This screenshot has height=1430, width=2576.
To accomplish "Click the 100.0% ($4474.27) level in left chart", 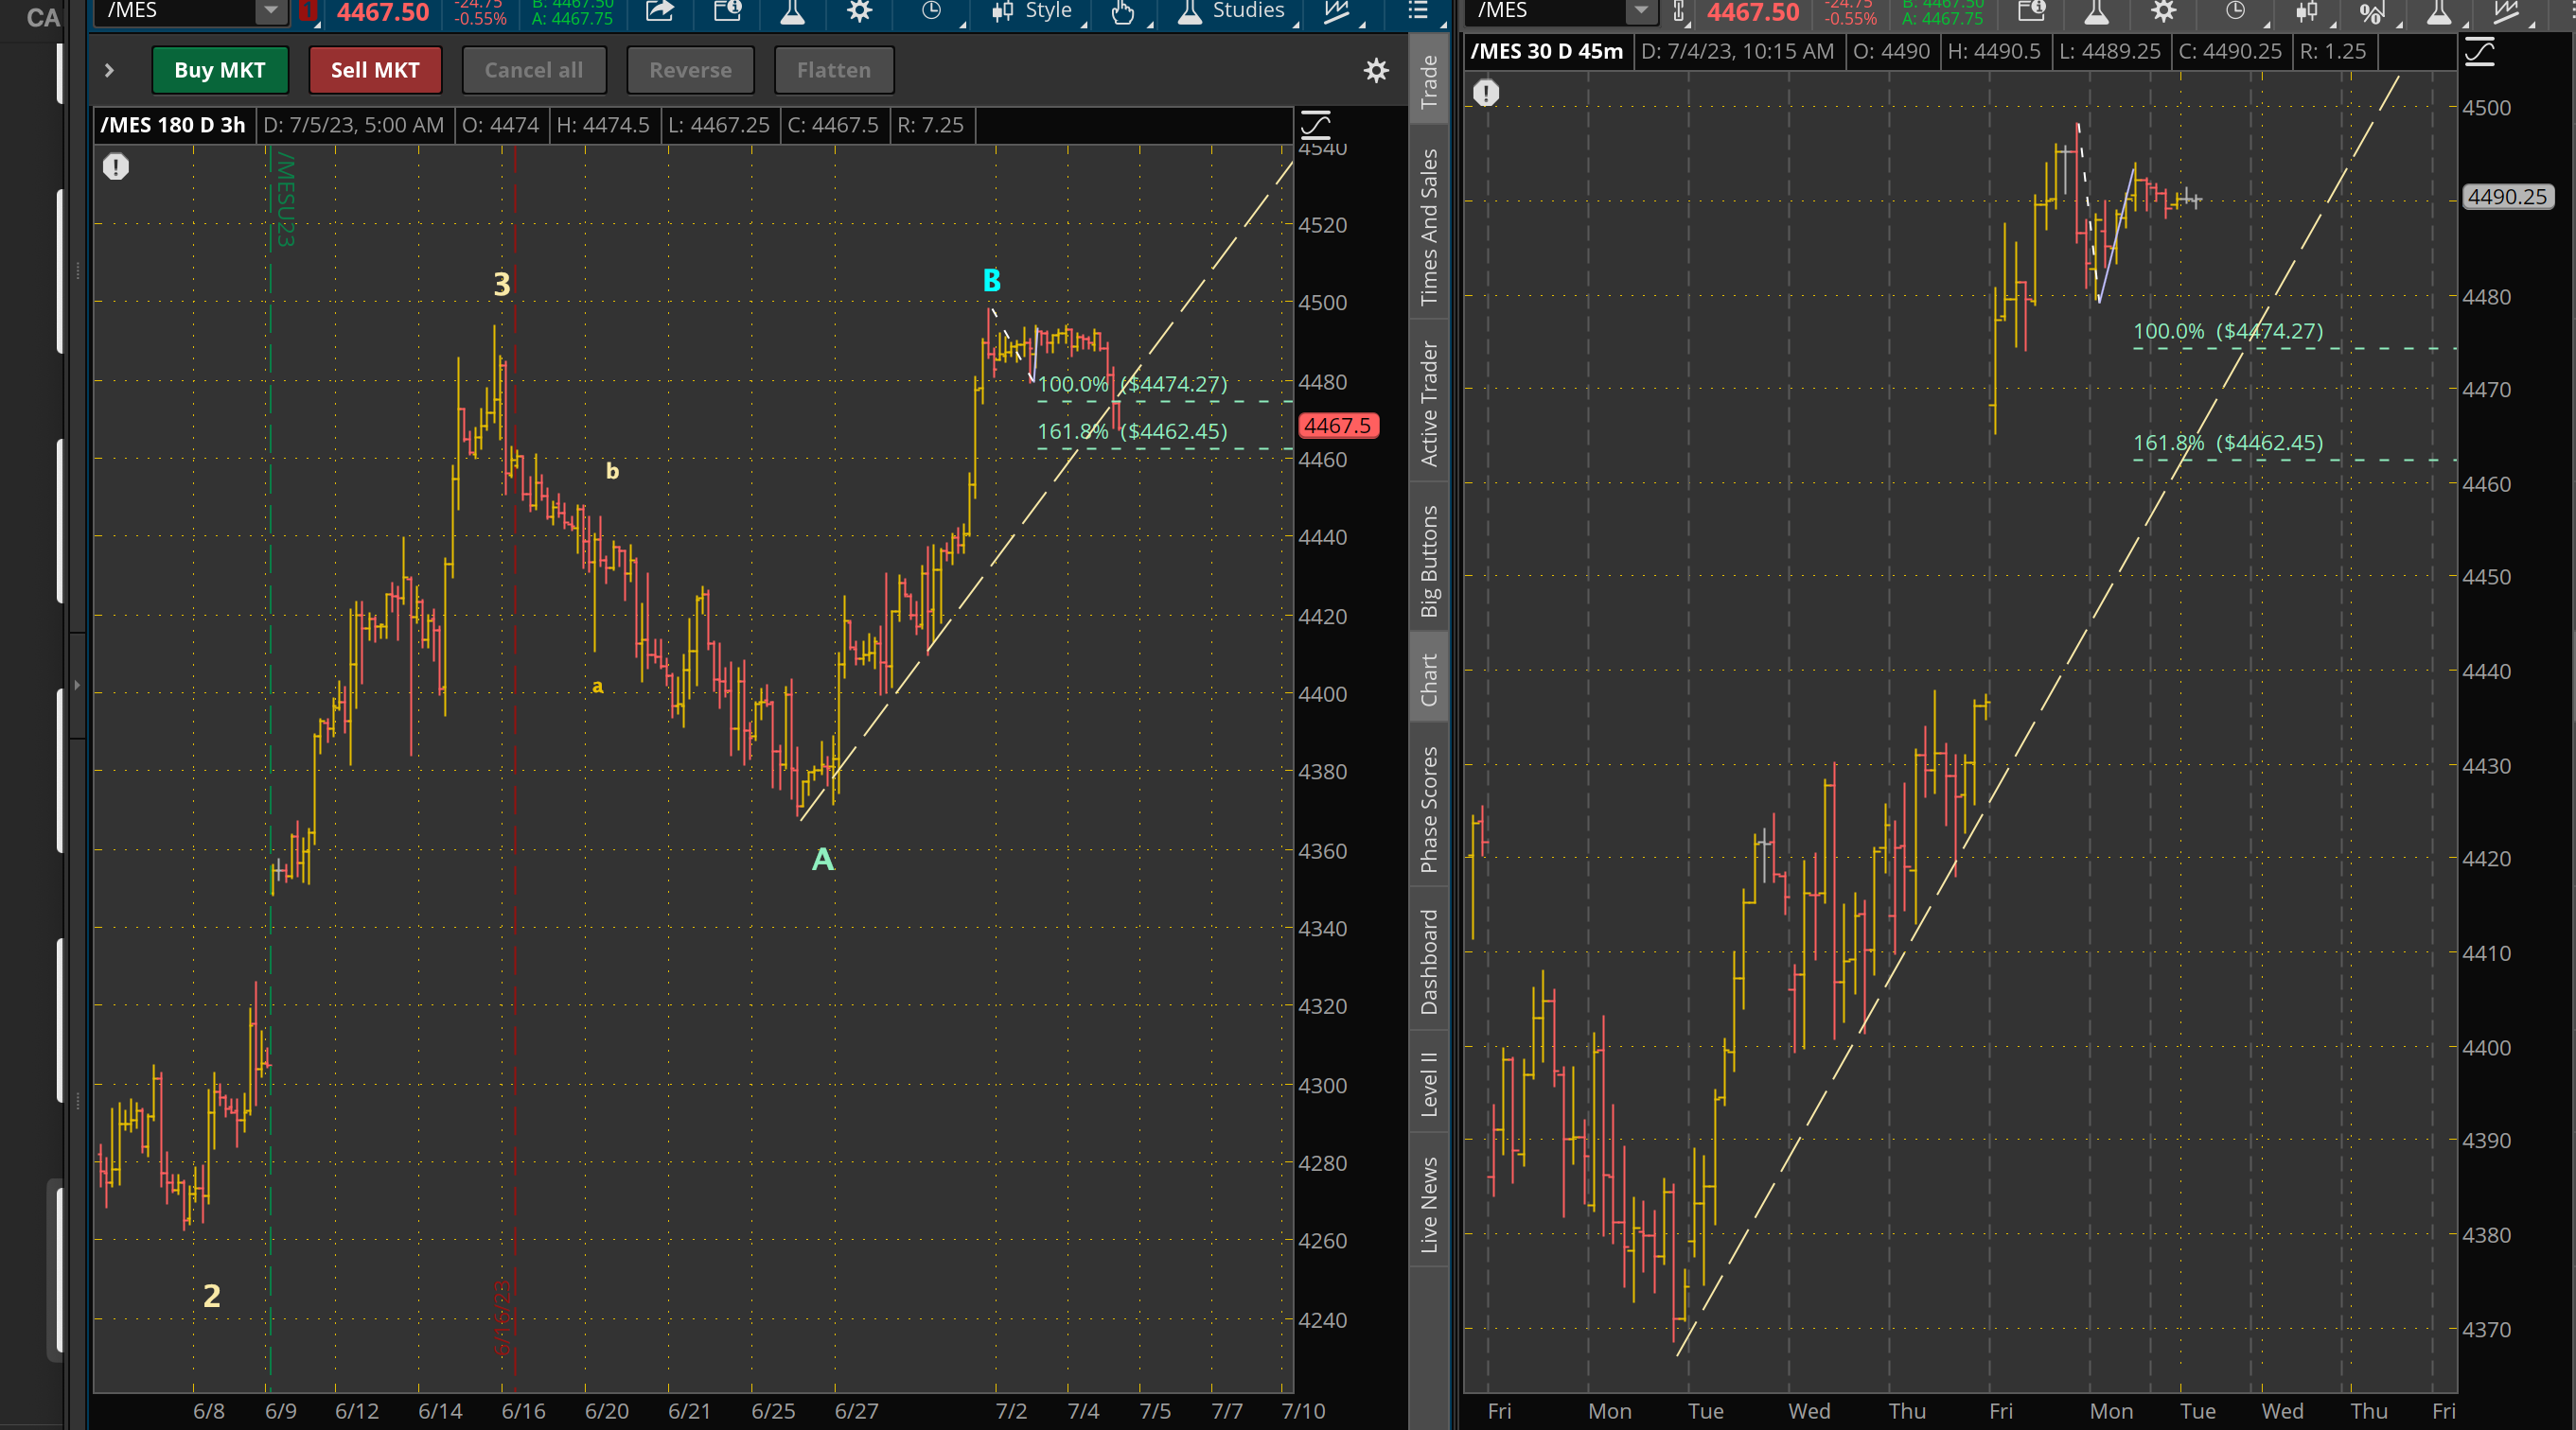I will click(1132, 384).
